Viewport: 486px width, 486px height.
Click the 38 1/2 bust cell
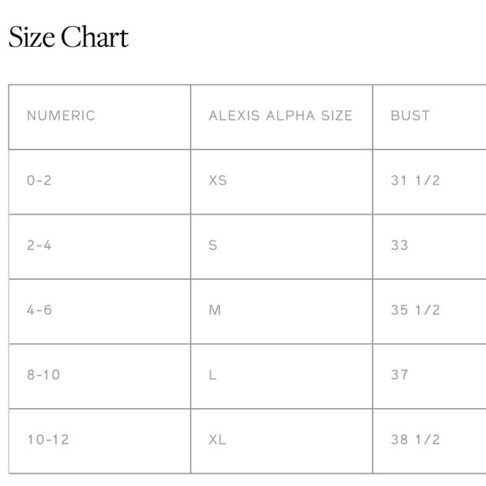(x=429, y=441)
